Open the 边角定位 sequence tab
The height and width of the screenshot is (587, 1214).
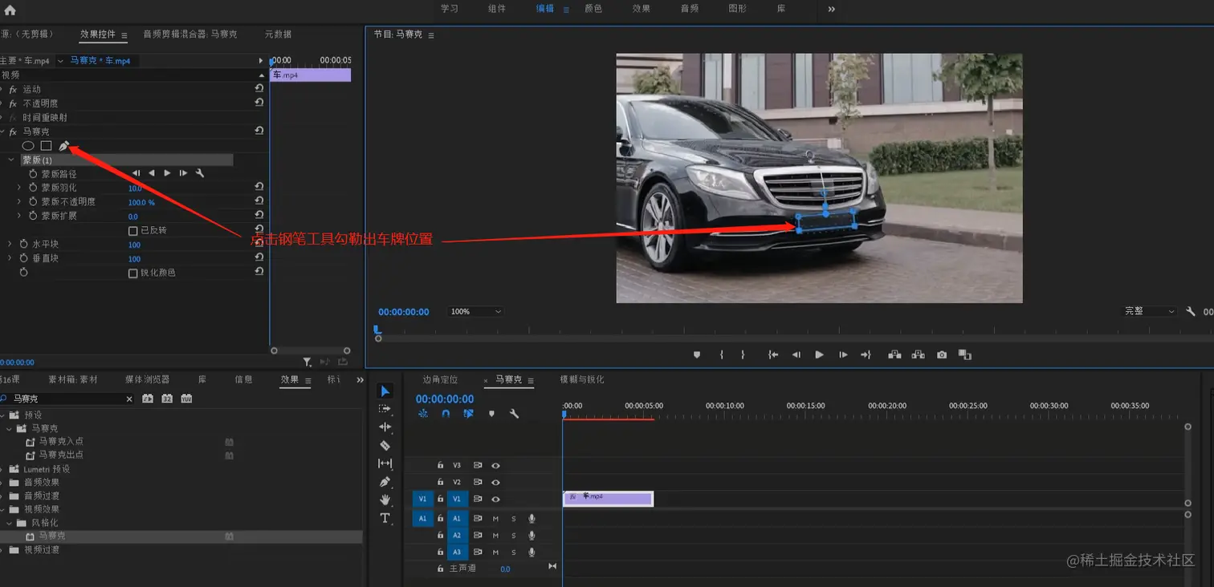point(440,379)
